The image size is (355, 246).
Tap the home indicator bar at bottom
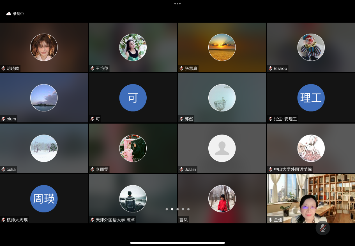tap(178, 243)
